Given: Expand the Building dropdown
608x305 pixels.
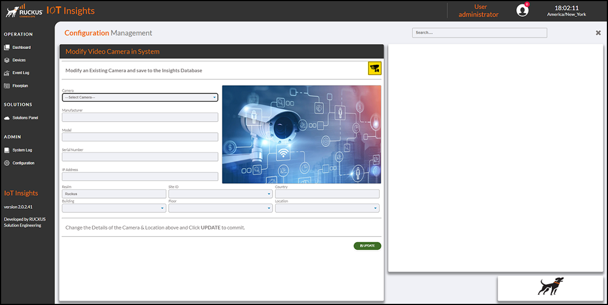Looking at the screenshot, I should 114,208.
